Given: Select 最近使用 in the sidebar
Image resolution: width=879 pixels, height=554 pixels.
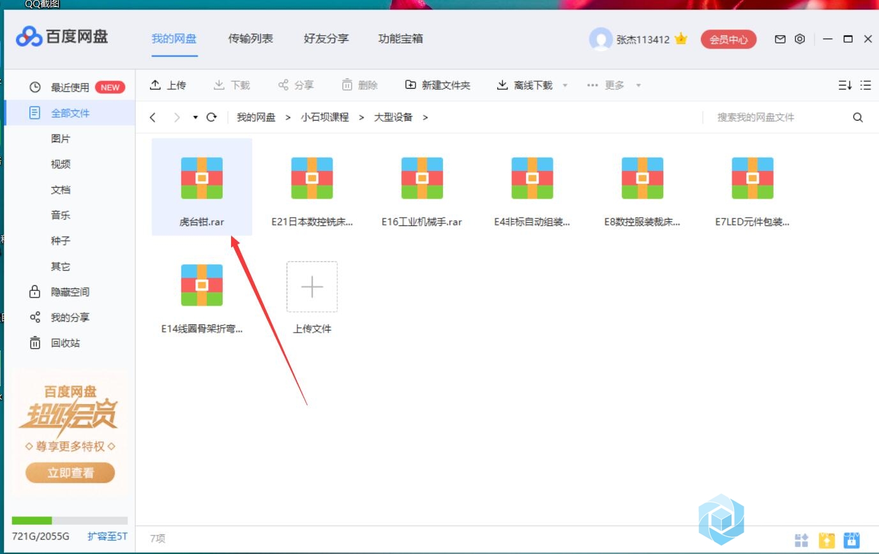Looking at the screenshot, I should [70, 87].
